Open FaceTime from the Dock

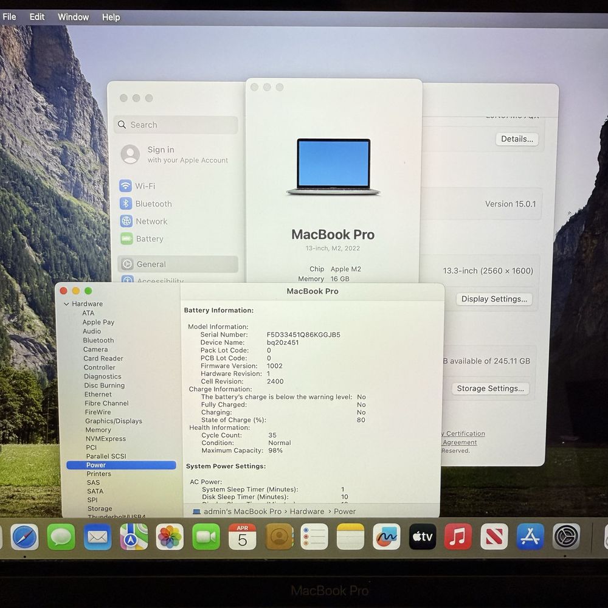[x=206, y=537]
